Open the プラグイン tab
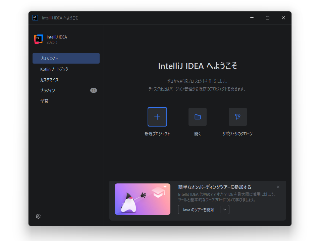Viewport: 322px width, 241px height. (66, 90)
